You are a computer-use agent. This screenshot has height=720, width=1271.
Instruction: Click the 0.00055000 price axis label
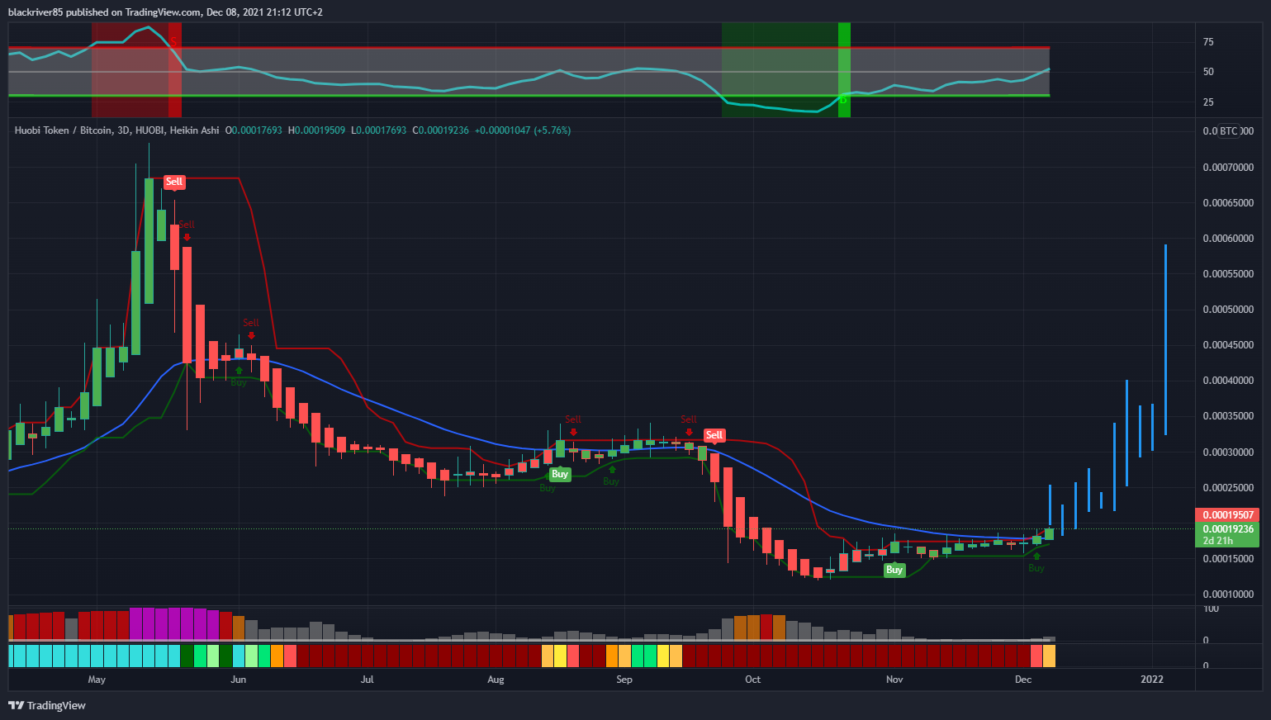click(1228, 274)
